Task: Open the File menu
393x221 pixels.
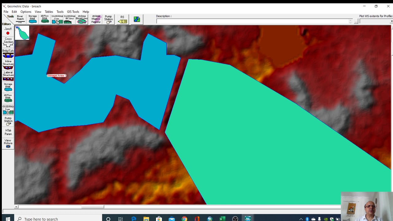Action: 6,12
